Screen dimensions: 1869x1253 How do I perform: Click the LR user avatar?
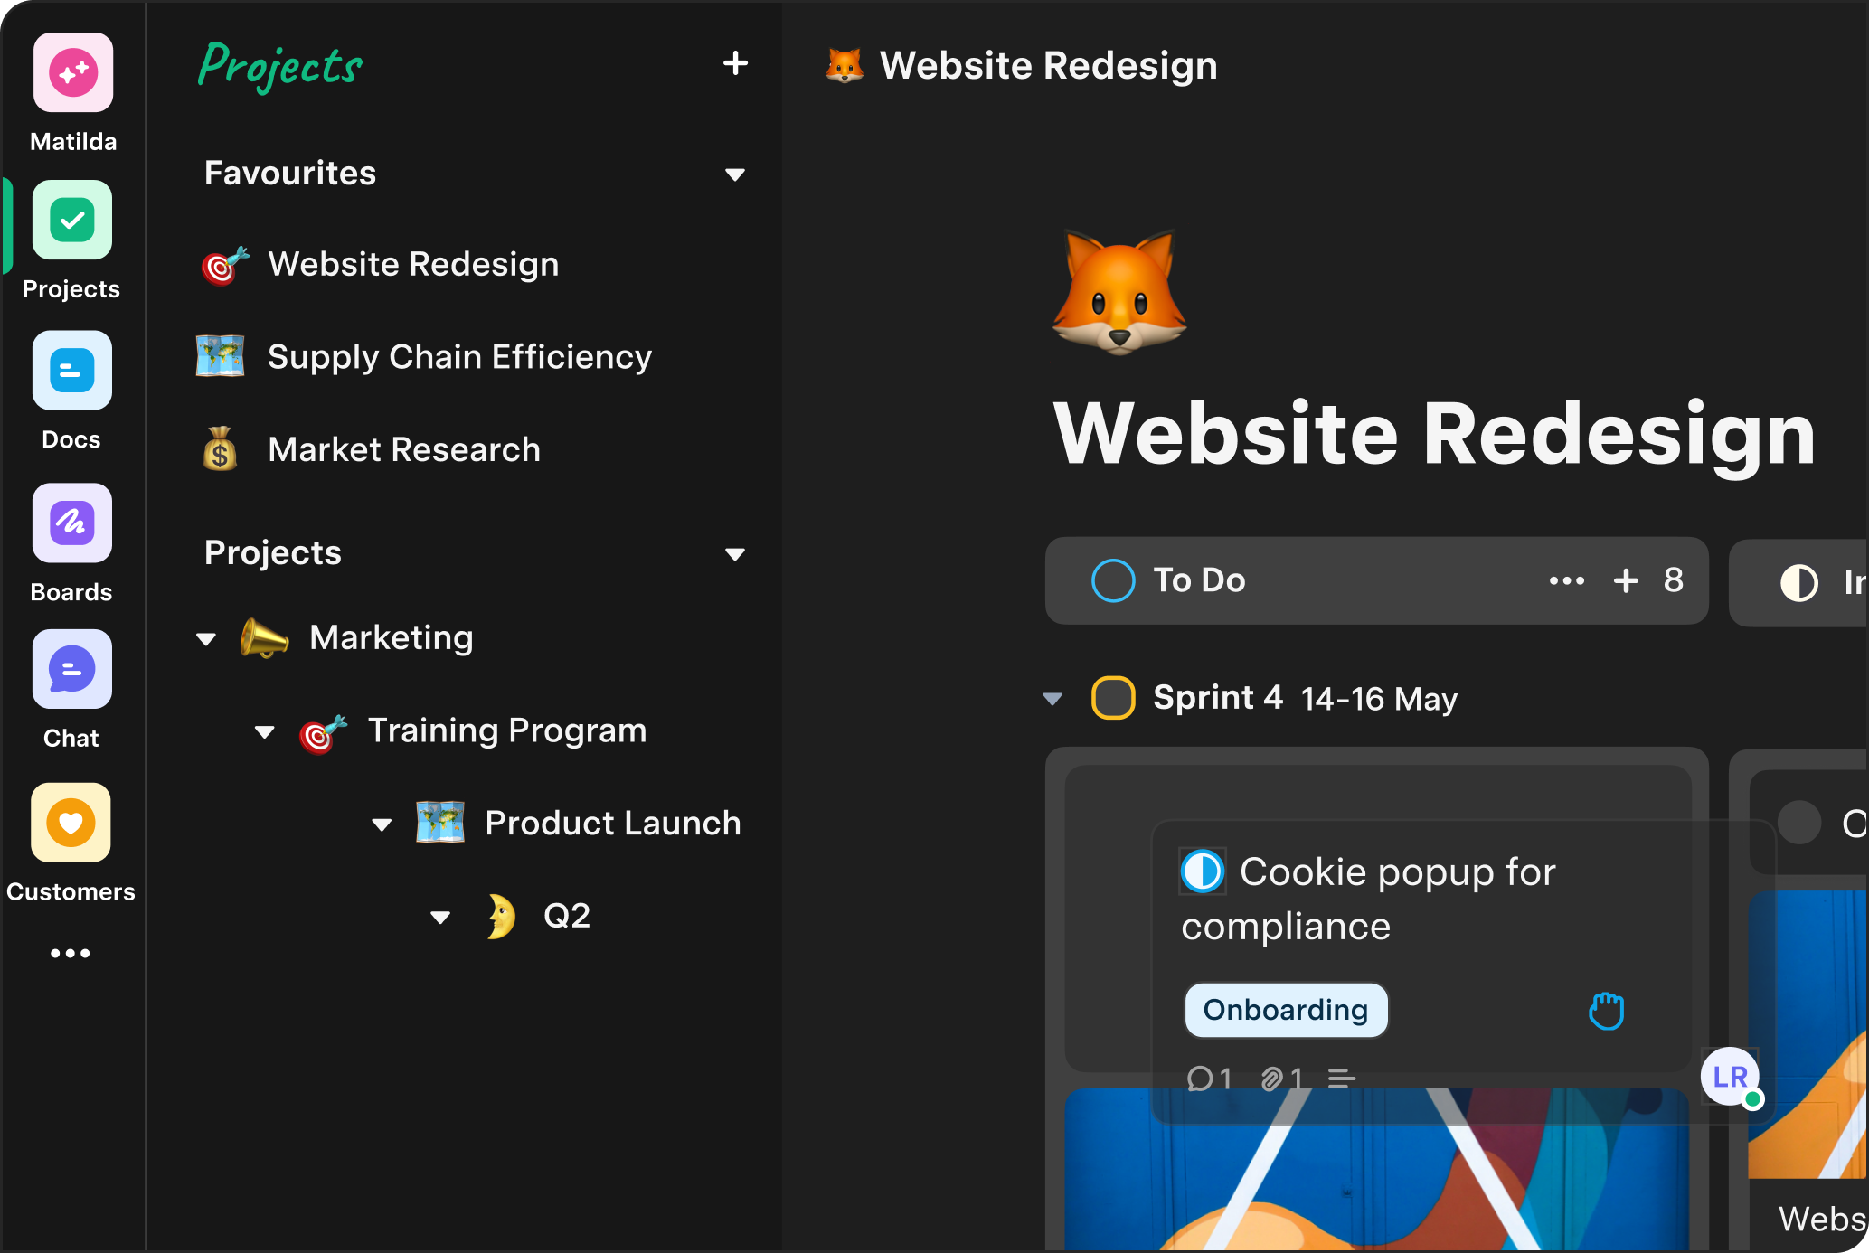[1730, 1077]
